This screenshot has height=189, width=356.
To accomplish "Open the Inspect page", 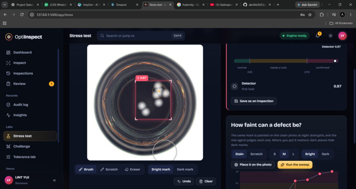I will coord(19,63).
